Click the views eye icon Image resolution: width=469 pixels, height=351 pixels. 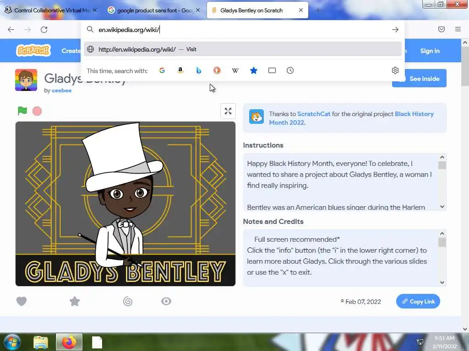[x=166, y=302]
